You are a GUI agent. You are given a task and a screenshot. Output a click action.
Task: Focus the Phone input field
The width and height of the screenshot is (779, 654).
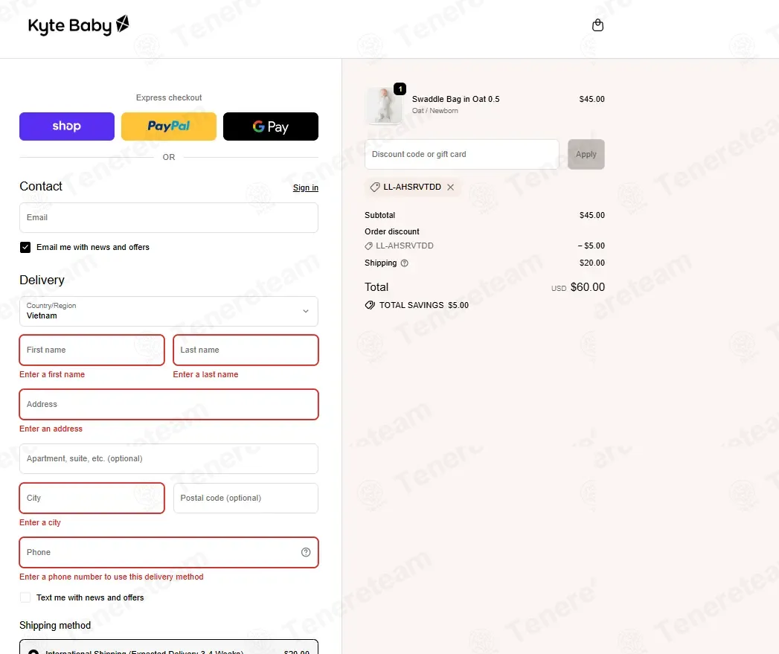(169, 552)
